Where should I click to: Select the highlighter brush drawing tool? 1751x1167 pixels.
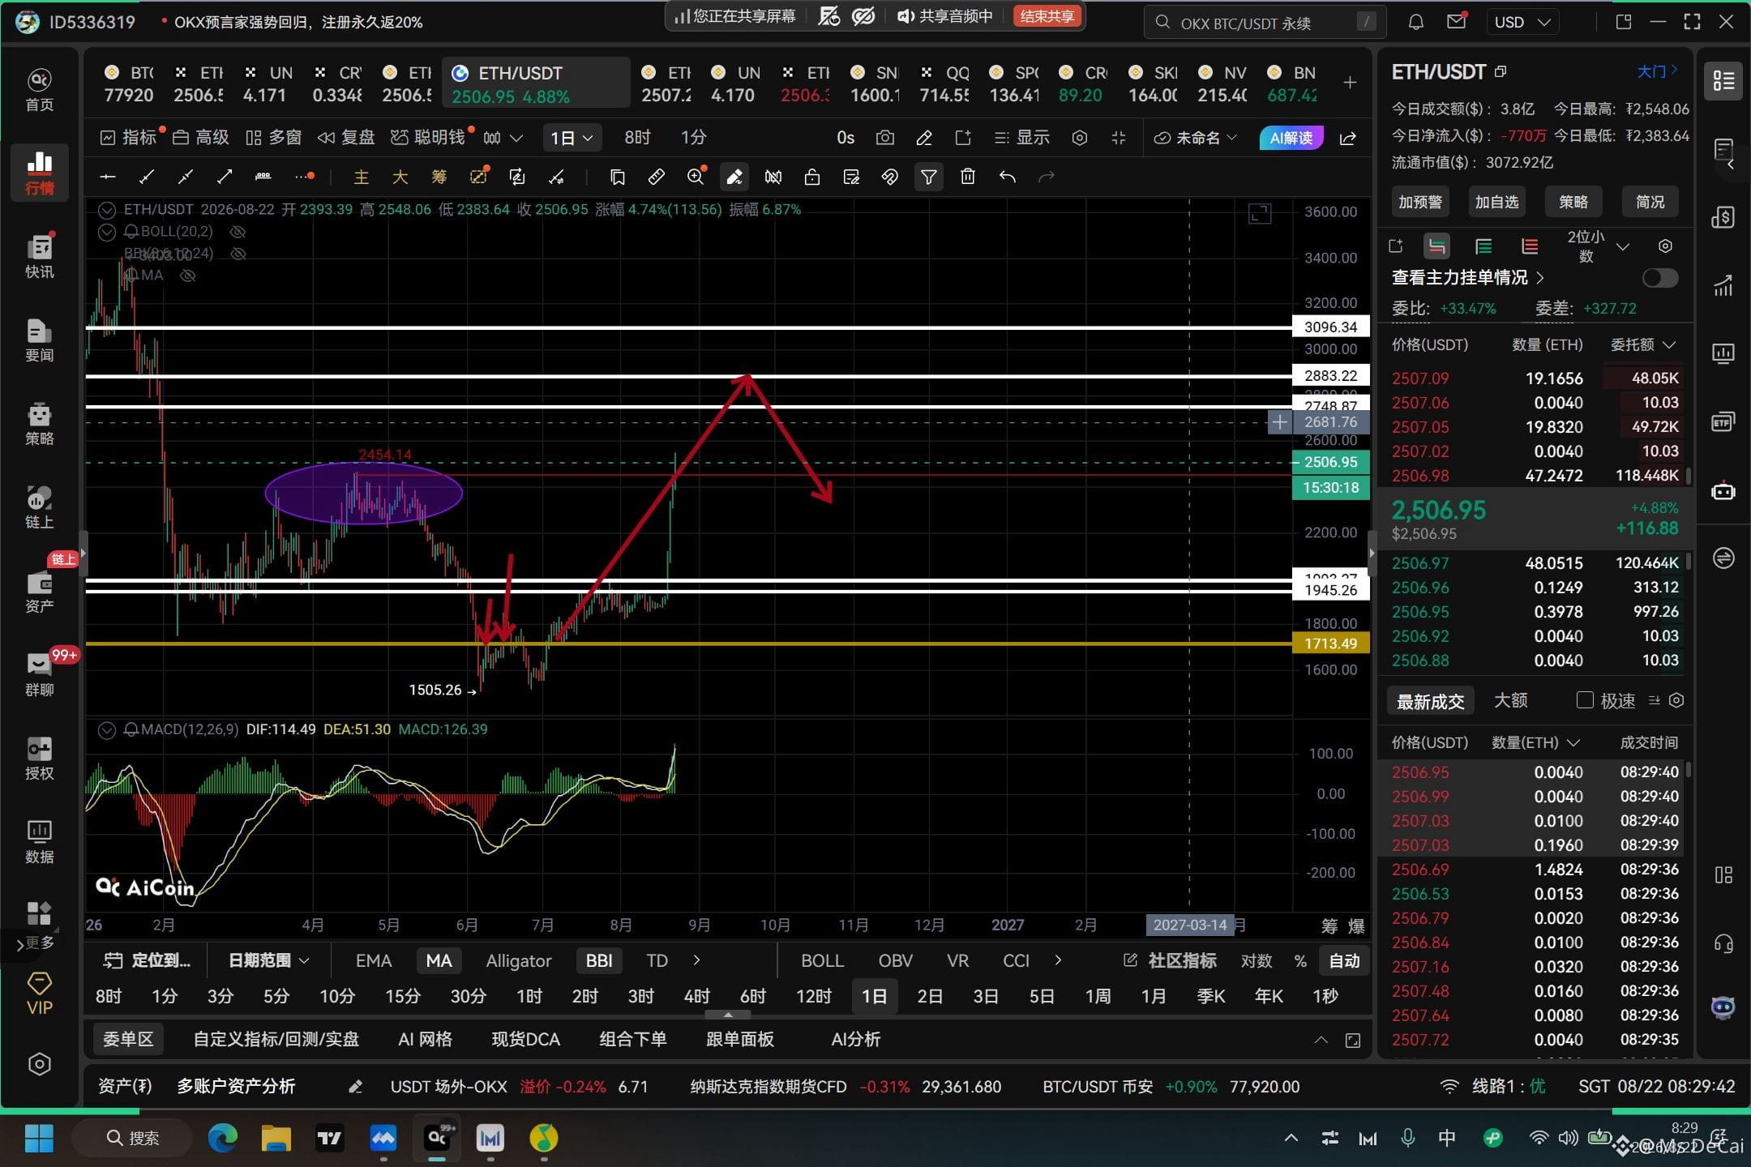[x=734, y=177]
